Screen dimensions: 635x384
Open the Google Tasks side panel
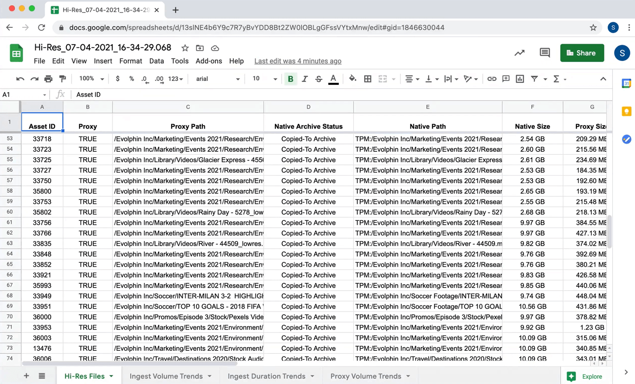(626, 139)
